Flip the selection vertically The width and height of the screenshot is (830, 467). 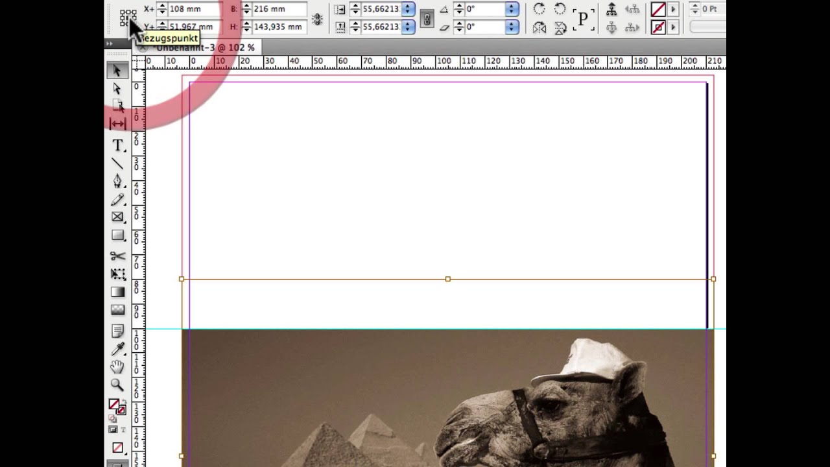coord(560,27)
